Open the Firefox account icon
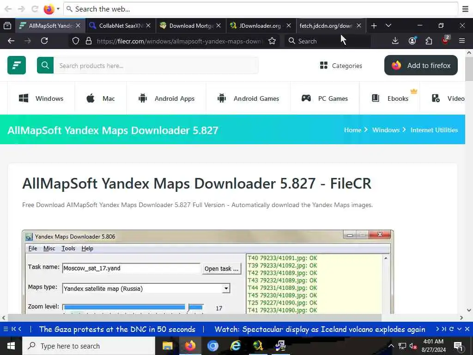This screenshot has height=355, width=473. [412, 41]
